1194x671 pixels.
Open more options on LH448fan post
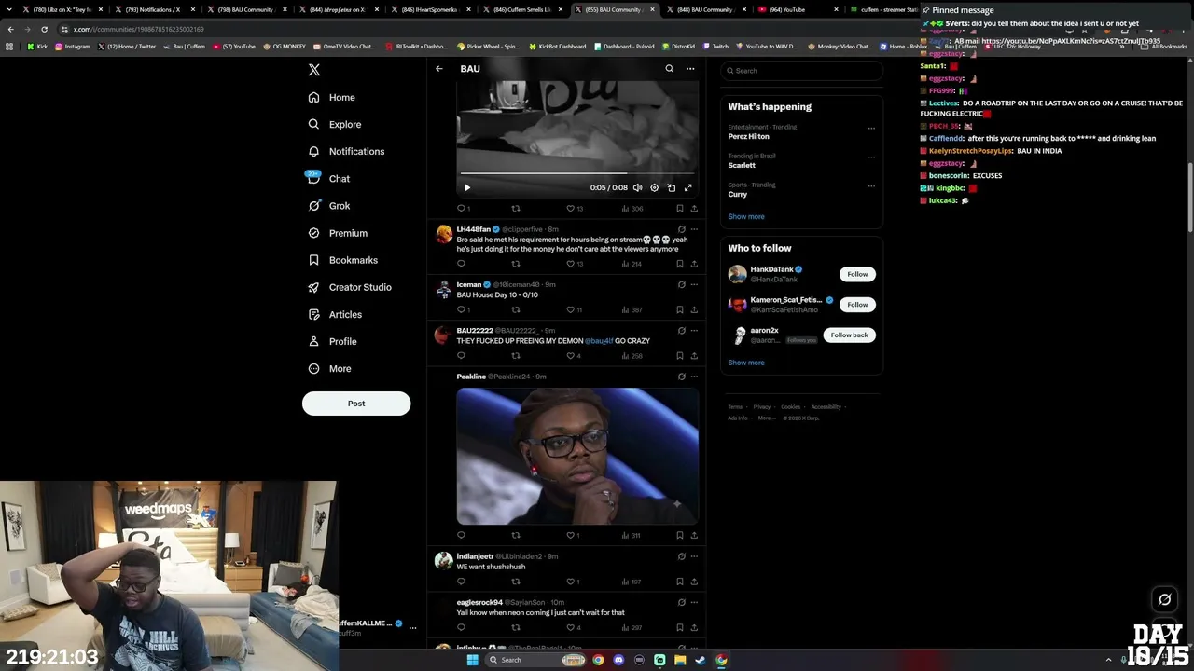point(693,229)
